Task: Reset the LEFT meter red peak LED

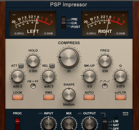Action: click(51, 15)
